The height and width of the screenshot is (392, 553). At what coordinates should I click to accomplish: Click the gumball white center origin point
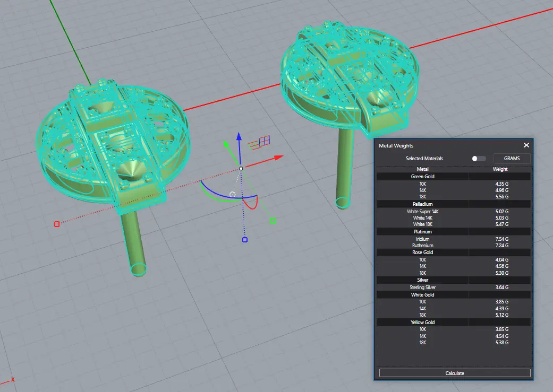[x=241, y=168]
